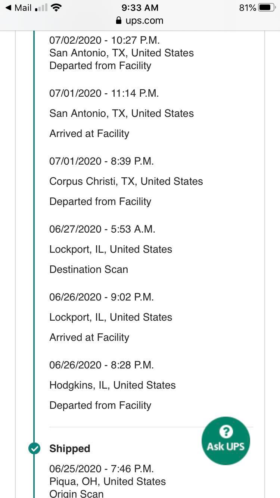Tap the Destination Scan status text
The image size is (280, 498).
pyautogui.click(x=89, y=270)
